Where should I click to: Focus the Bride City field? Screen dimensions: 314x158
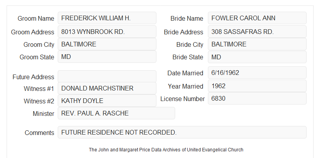point(257,44)
